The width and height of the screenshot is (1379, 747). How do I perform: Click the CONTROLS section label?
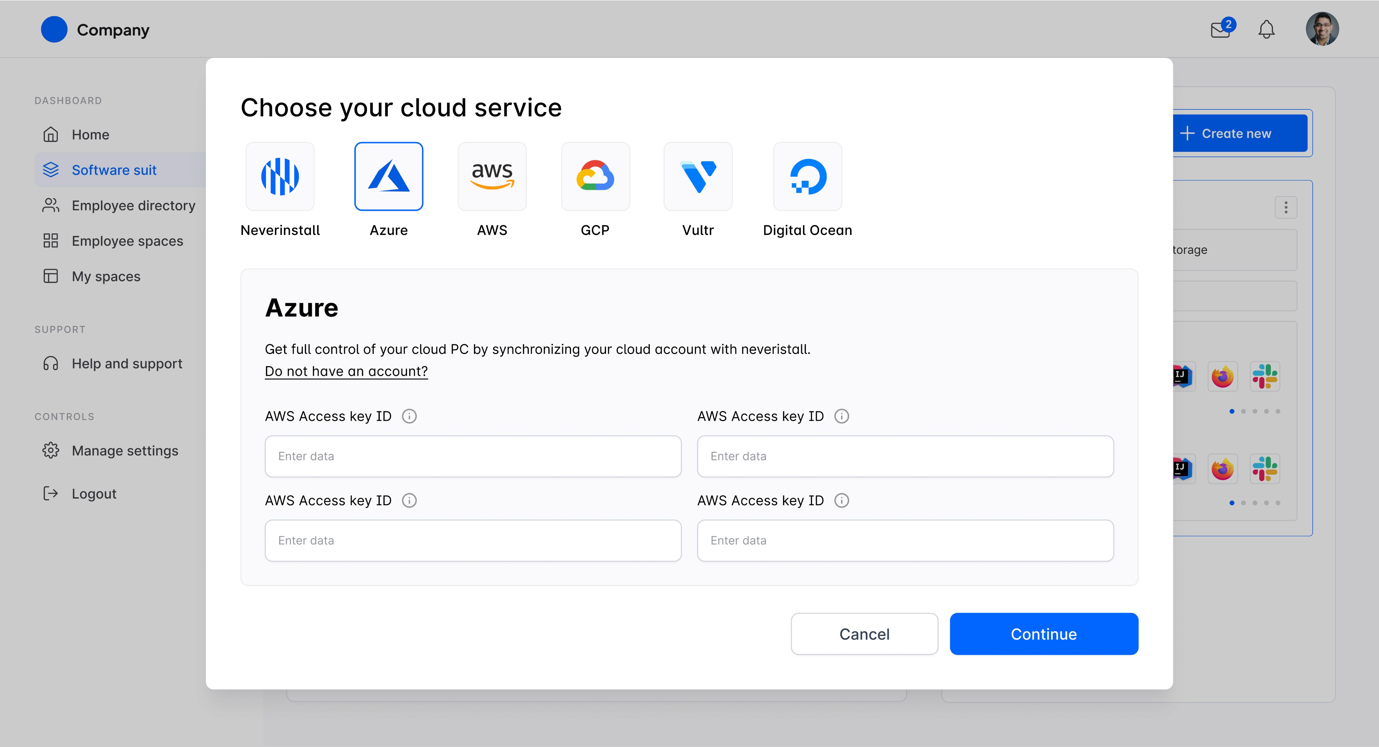pos(64,417)
